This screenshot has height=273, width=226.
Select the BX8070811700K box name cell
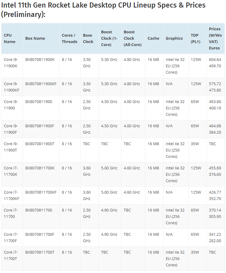[40, 168]
